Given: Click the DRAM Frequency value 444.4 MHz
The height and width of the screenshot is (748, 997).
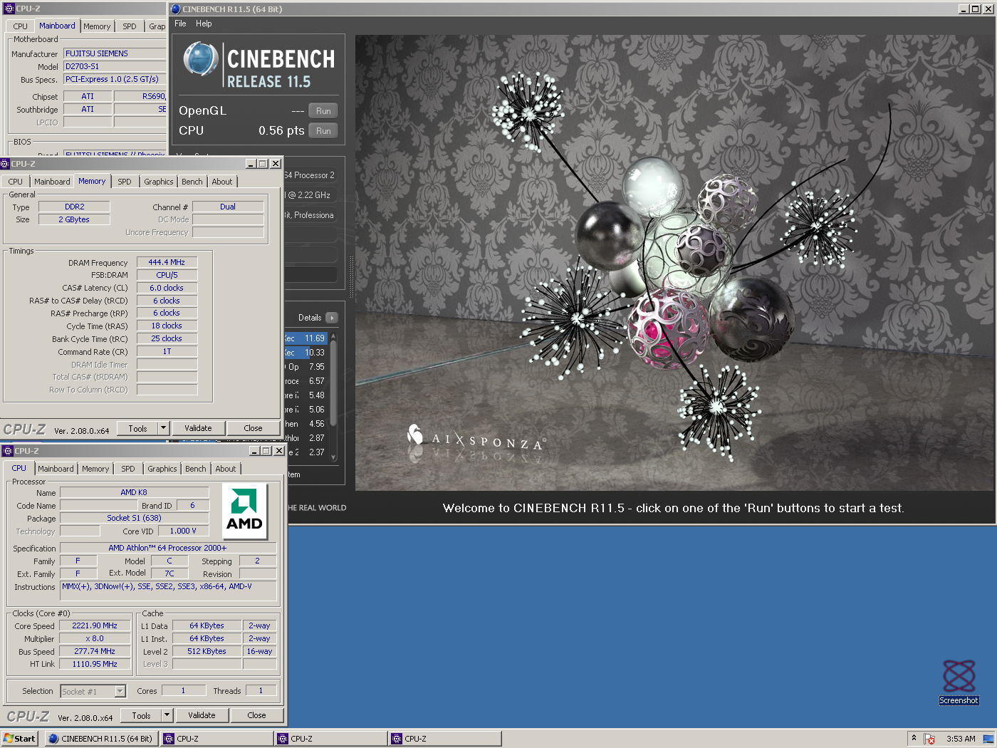Looking at the screenshot, I should (167, 262).
